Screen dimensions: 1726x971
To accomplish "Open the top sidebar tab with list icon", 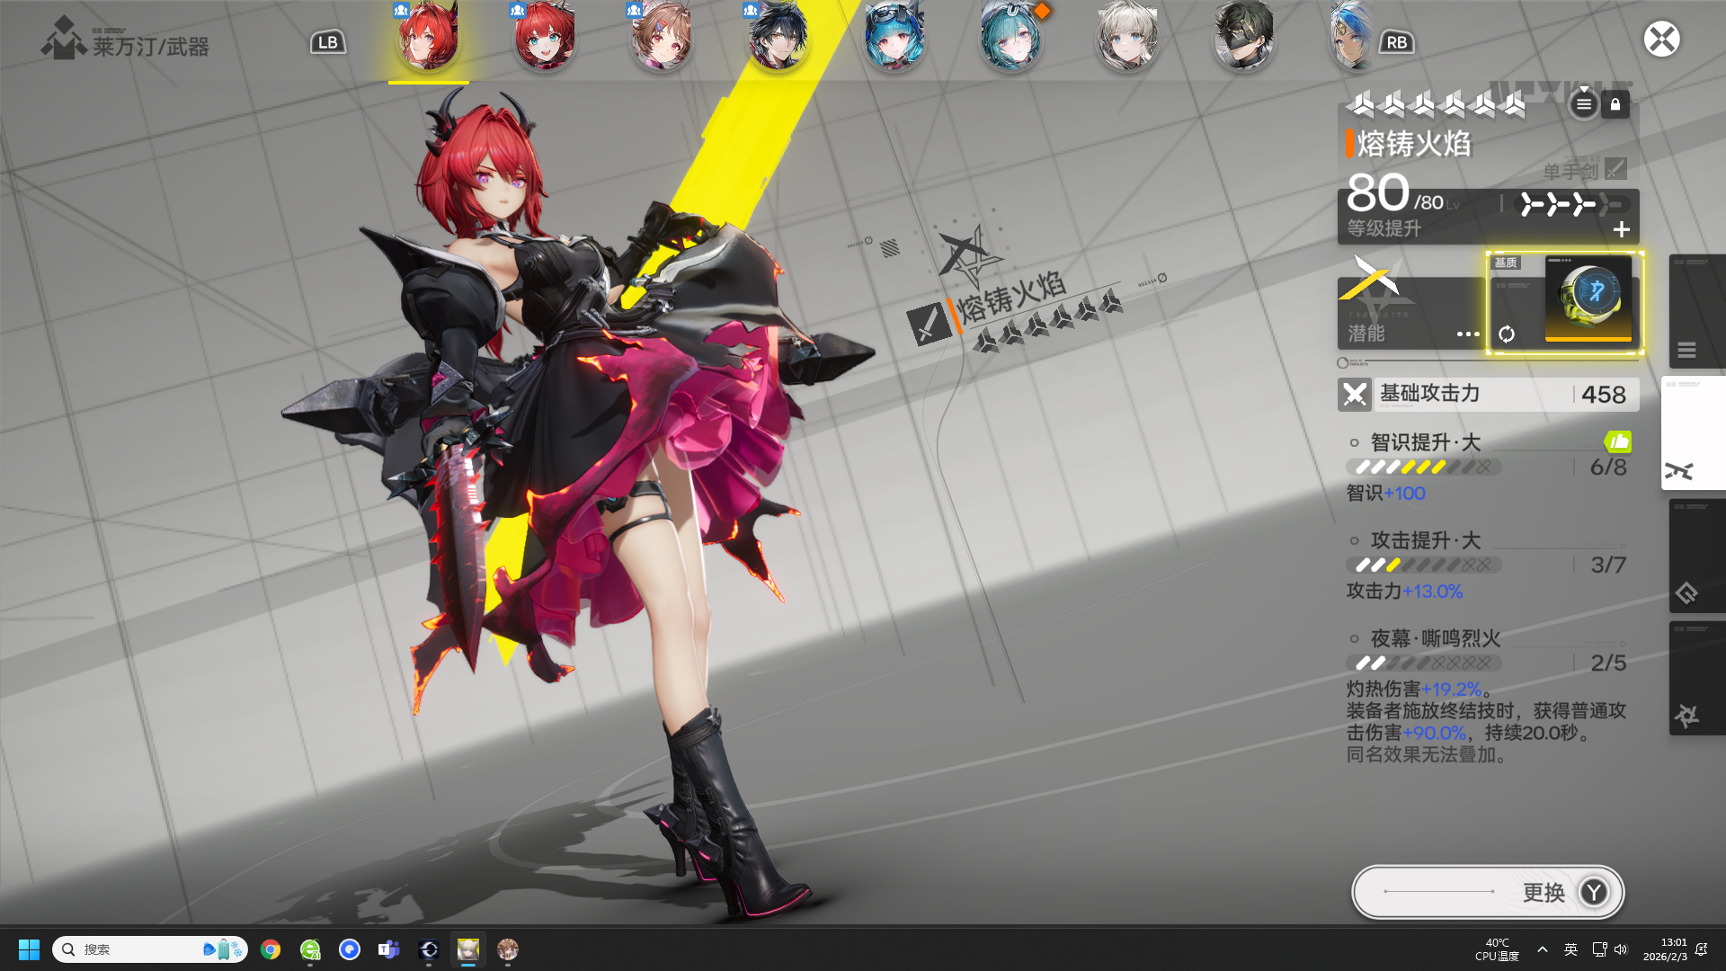I will (1695, 312).
